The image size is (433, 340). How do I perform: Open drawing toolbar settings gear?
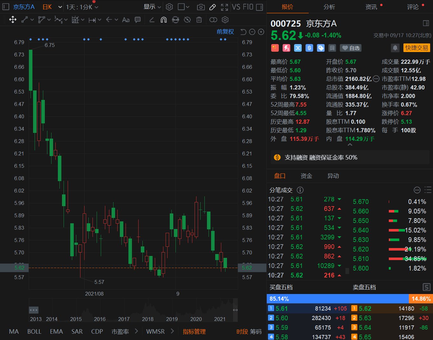click(225, 20)
